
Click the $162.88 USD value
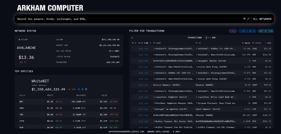click(x=267, y=55)
